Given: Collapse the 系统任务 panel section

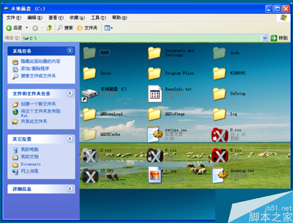Looking at the screenshot, I should (70, 51).
